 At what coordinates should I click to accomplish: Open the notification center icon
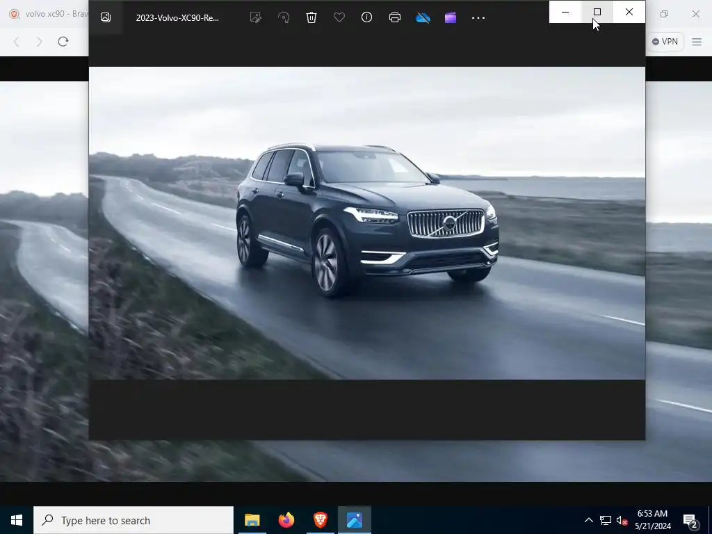690,520
